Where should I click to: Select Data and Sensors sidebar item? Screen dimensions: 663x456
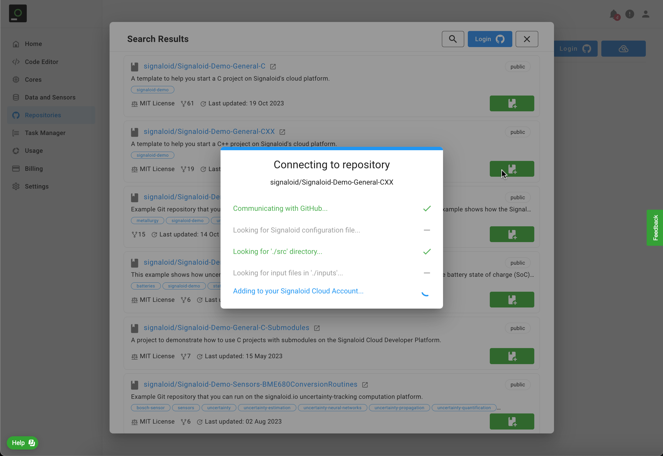click(50, 98)
